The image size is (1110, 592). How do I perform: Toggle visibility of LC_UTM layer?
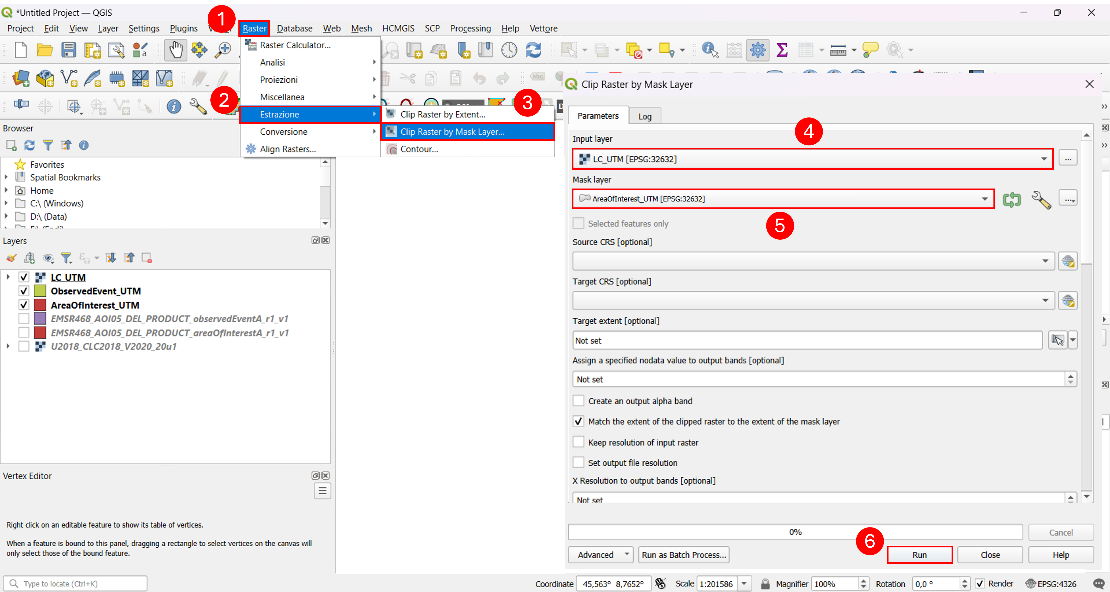tap(24, 277)
